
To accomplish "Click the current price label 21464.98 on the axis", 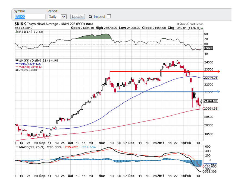I will pos(211,101).
